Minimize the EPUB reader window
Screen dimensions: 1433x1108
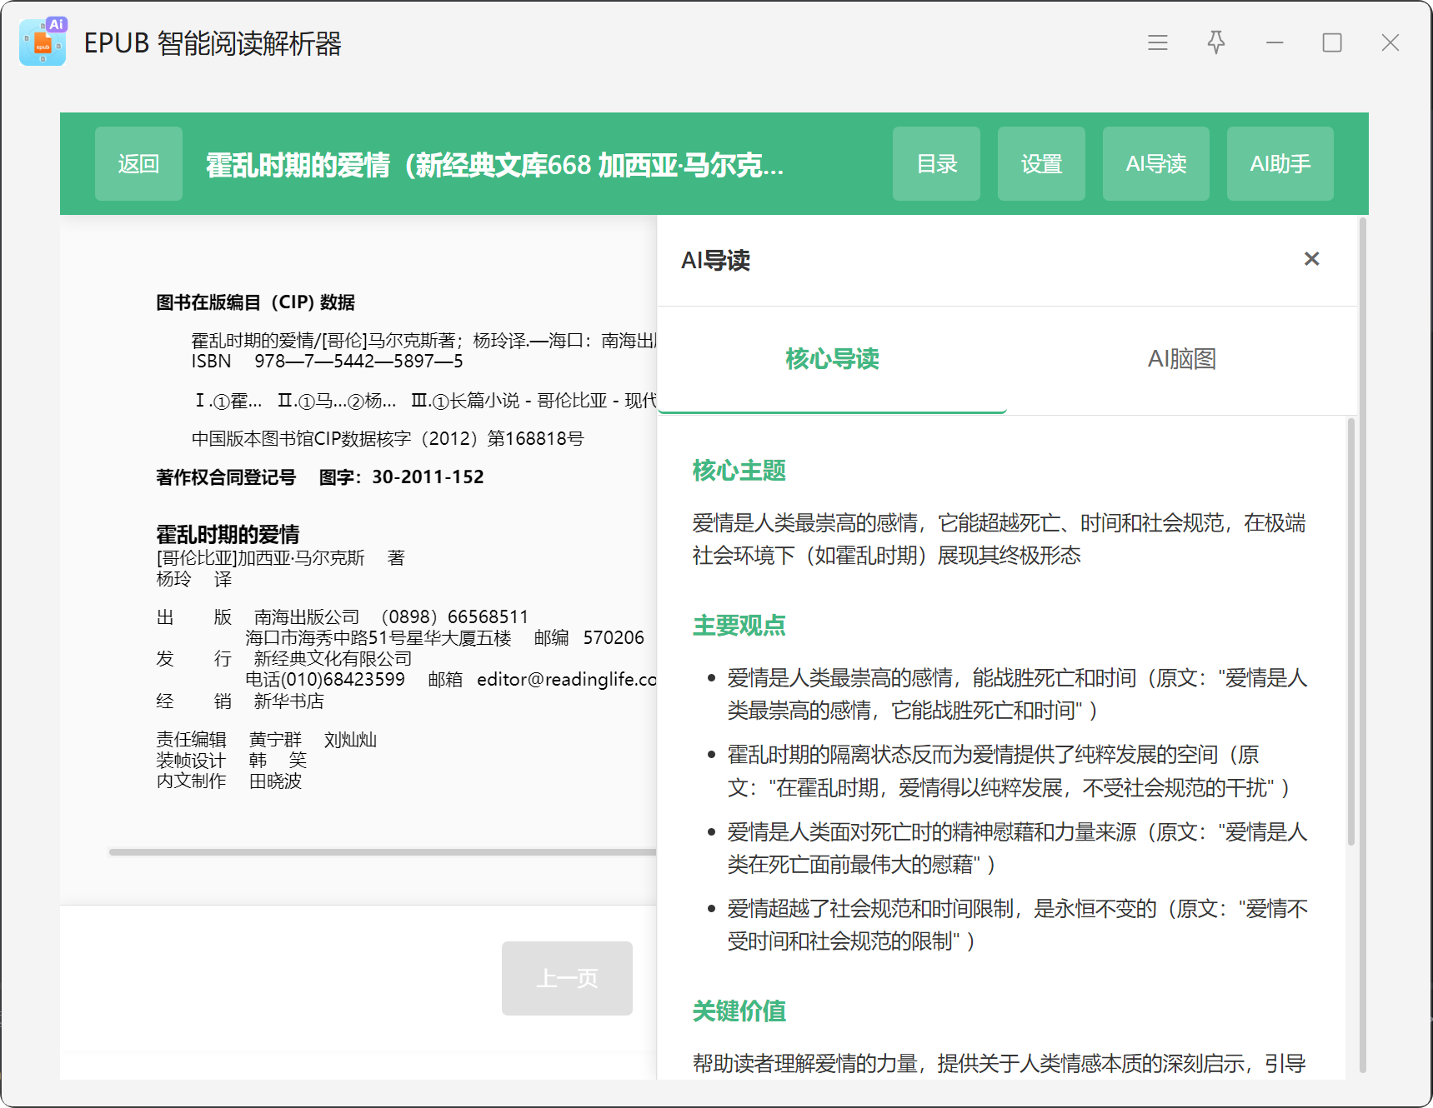(x=1274, y=42)
